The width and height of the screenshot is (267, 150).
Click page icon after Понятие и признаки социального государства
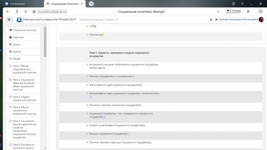click(x=140, y=105)
